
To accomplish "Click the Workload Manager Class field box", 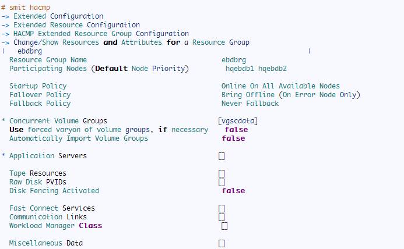I will (224, 226).
